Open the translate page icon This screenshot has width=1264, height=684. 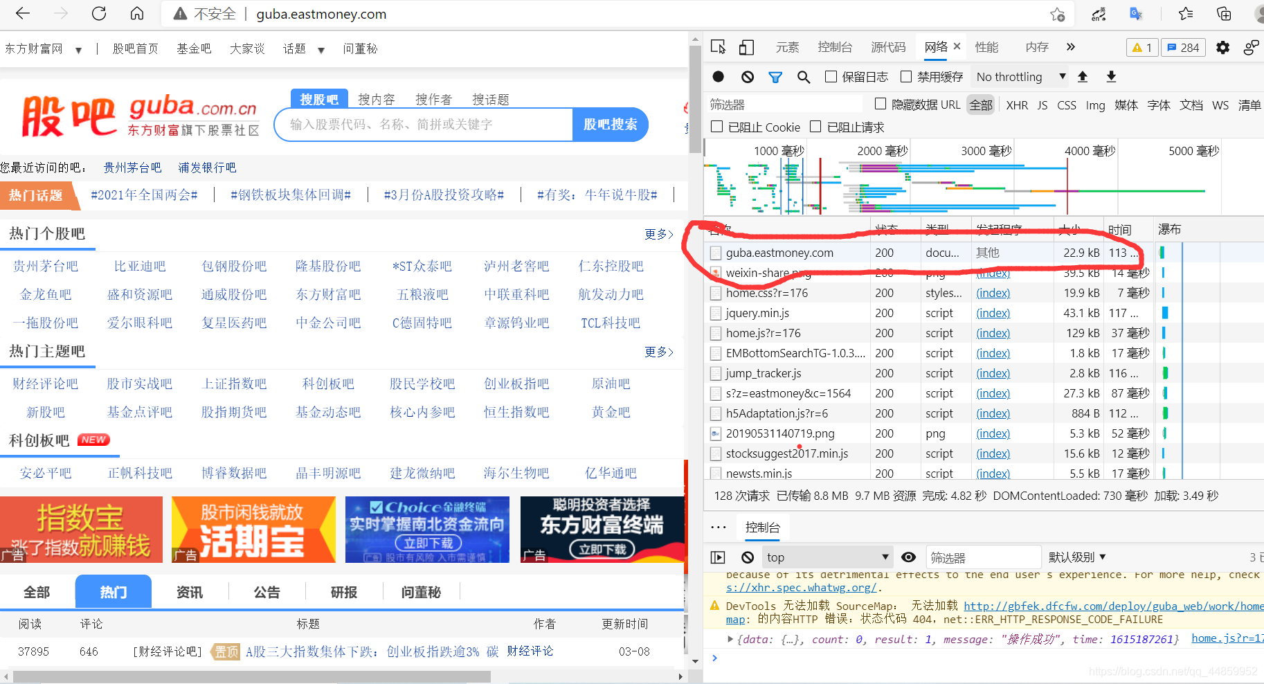point(1136,14)
